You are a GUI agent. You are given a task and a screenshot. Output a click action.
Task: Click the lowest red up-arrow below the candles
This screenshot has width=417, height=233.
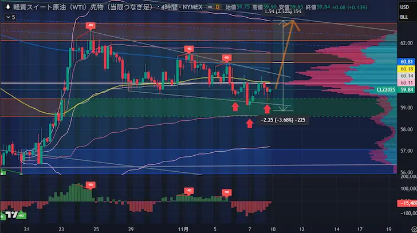point(250,123)
